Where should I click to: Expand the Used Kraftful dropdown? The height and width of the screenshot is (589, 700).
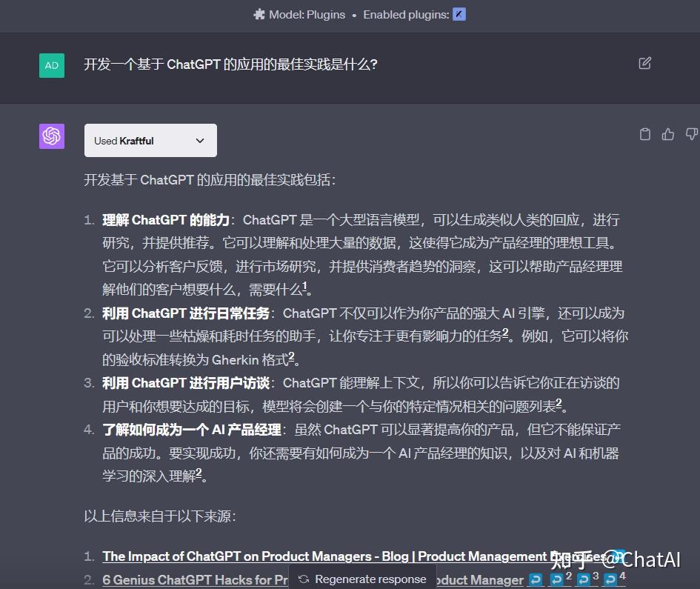(x=150, y=141)
